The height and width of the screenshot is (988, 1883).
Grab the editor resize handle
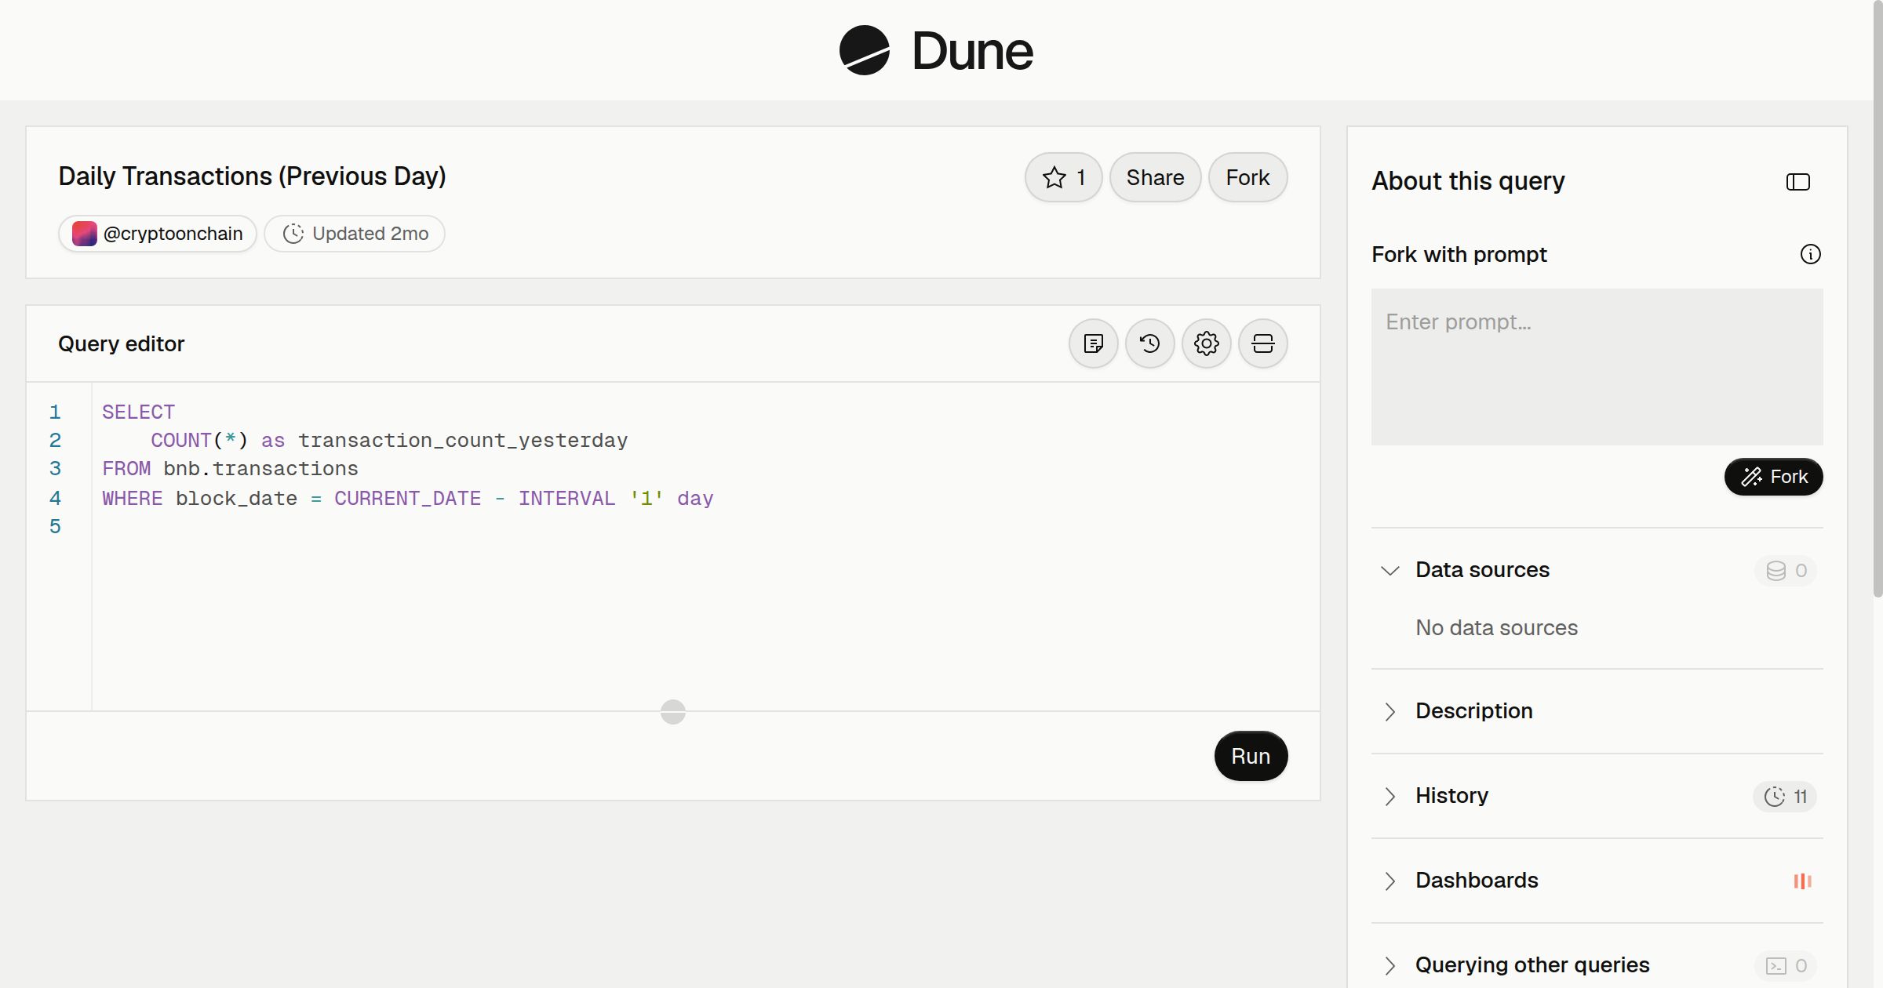point(673,712)
